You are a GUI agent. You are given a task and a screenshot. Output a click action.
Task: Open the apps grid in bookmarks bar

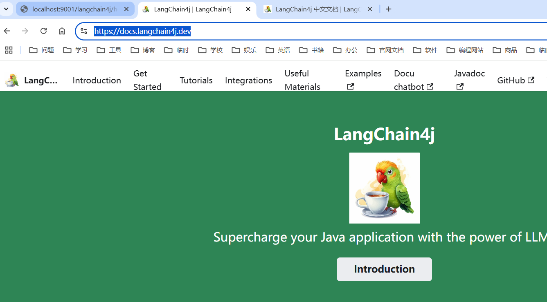9,50
